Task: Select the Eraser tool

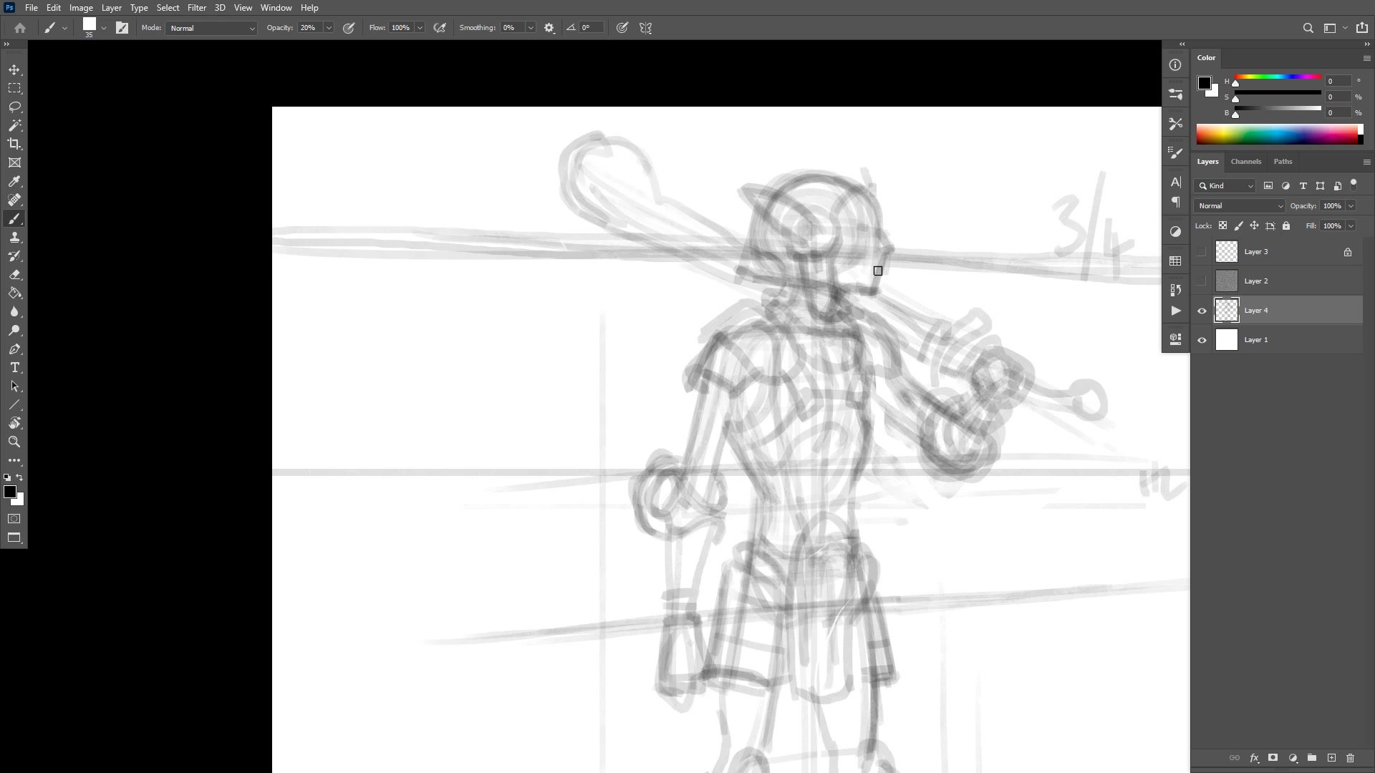Action: coord(14,274)
